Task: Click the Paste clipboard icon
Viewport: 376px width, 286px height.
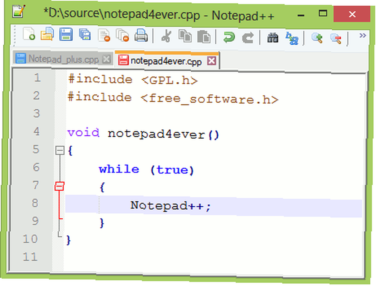Action: click(203, 37)
